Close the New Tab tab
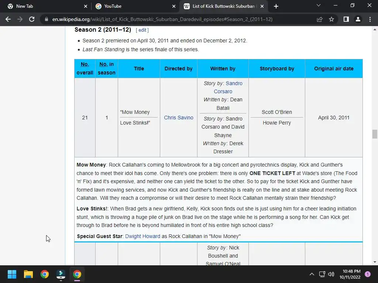The height and width of the screenshot is (283, 378). click(86, 6)
